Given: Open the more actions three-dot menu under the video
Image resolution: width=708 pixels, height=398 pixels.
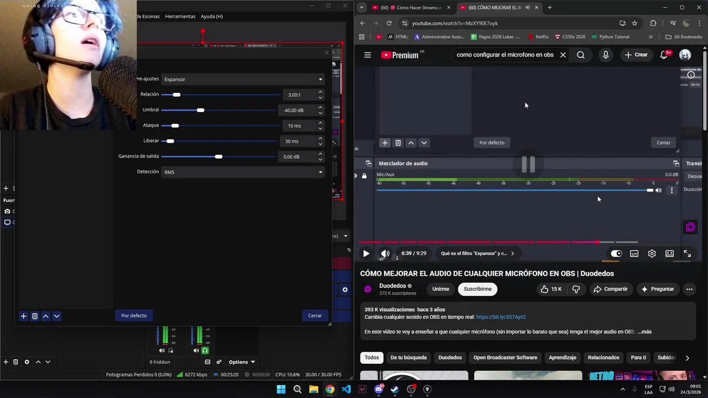Looking at the screenshot, I should click(689, 289).
